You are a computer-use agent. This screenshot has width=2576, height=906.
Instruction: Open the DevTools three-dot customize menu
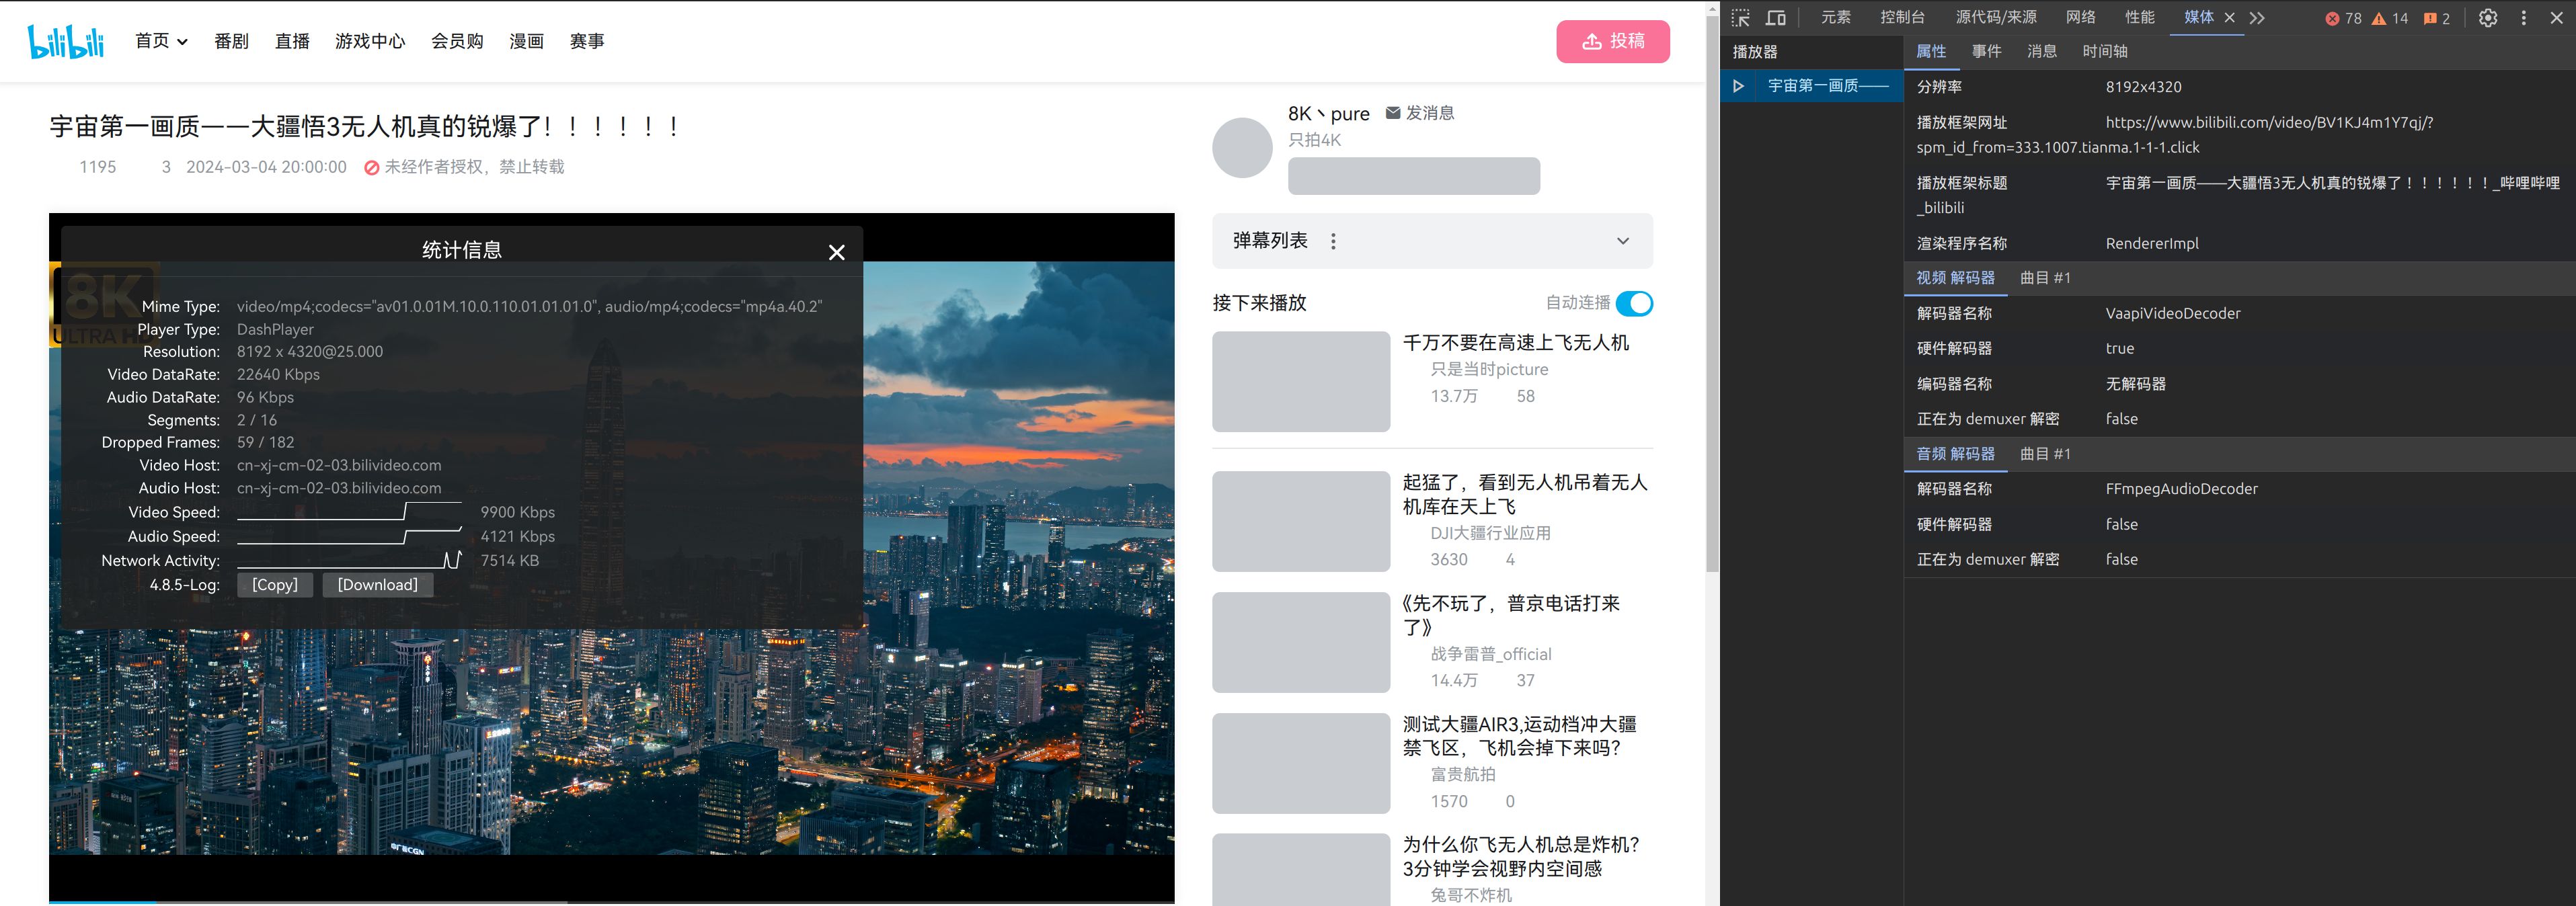pyautogui.click(x=2523, y=18)
